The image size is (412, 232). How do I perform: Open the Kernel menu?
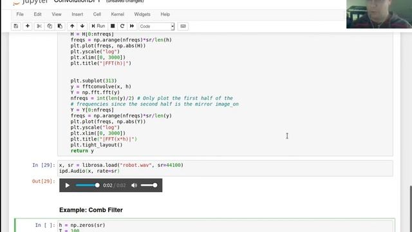[x=117, y=14]
